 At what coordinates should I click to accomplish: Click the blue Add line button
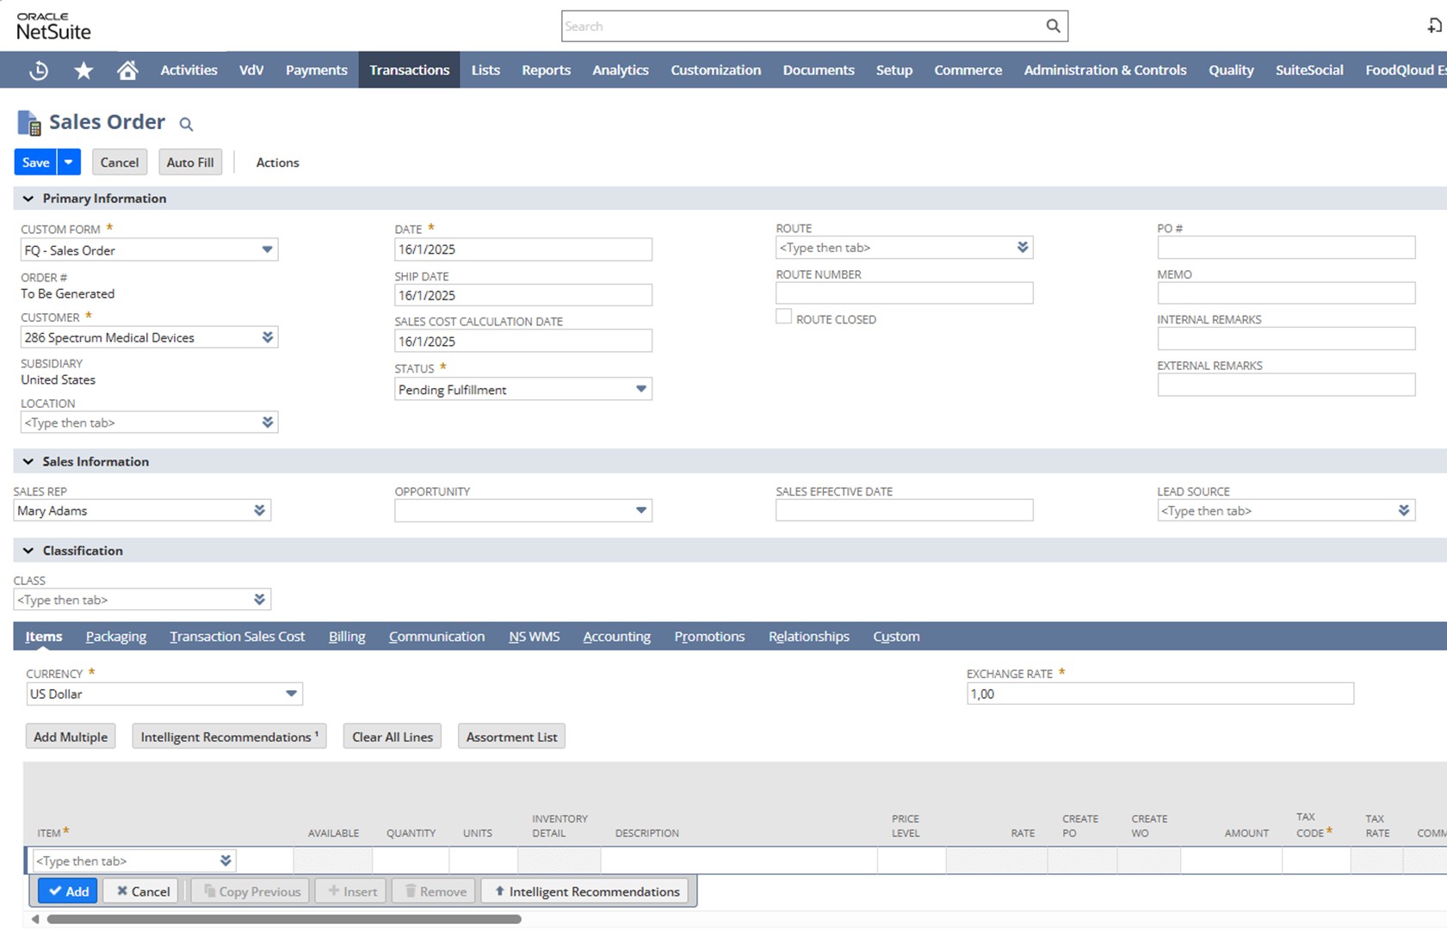pos(68,891)
